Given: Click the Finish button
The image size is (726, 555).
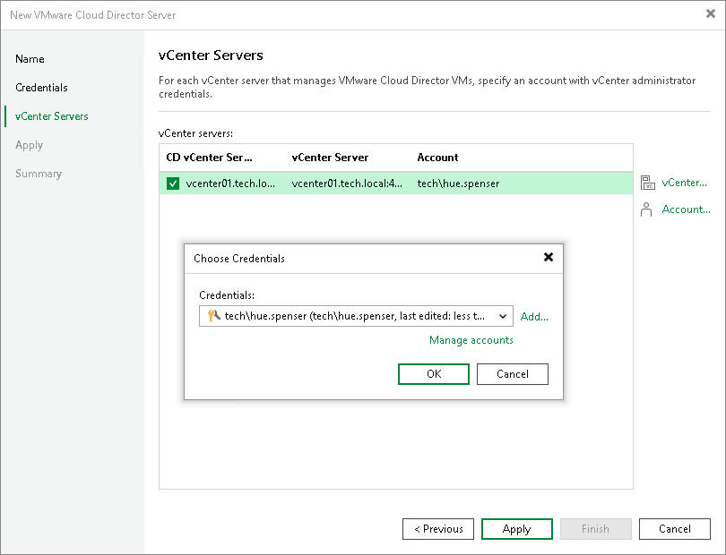Looking at the screenshot, I should click(595, 529).
